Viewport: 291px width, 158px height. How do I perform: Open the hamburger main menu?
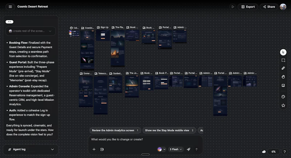[x=10, y=7]
